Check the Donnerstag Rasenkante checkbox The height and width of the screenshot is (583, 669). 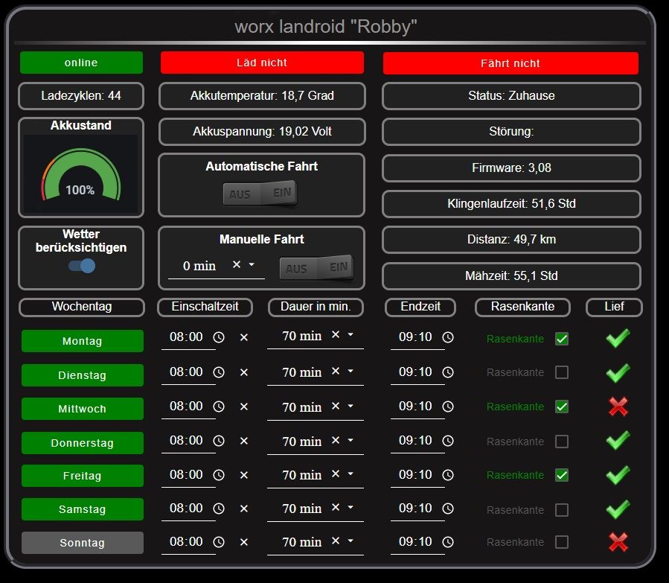point(562,442)
